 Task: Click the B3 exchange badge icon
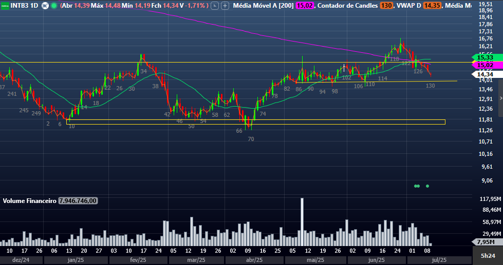click(x=44, y=6)
